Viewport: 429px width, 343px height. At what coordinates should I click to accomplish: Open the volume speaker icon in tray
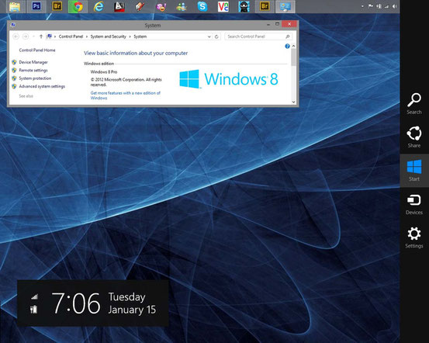[x=395, y=6]
